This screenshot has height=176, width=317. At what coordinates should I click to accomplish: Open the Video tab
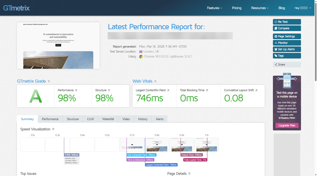click(126, 119)
